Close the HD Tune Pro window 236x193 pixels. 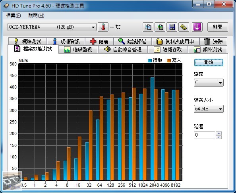224,4
